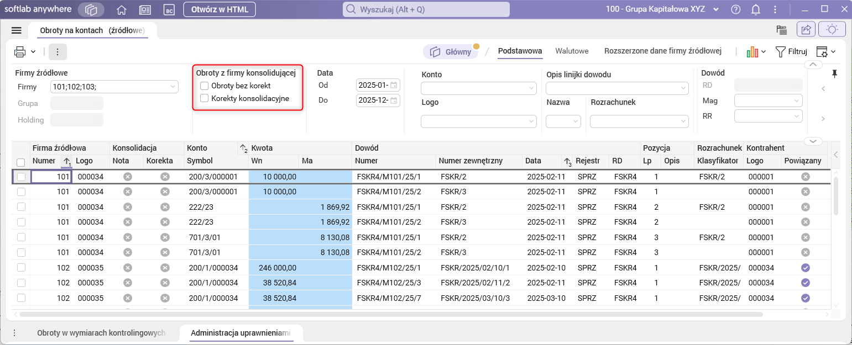Viewport: 852px width, 345px height.
Task: Open the Opis linijki dowodu dropdown
Action: pos(617,88)
